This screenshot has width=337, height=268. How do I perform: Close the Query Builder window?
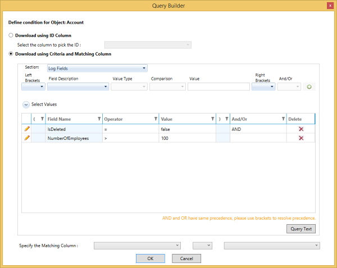tap(330, 6)
